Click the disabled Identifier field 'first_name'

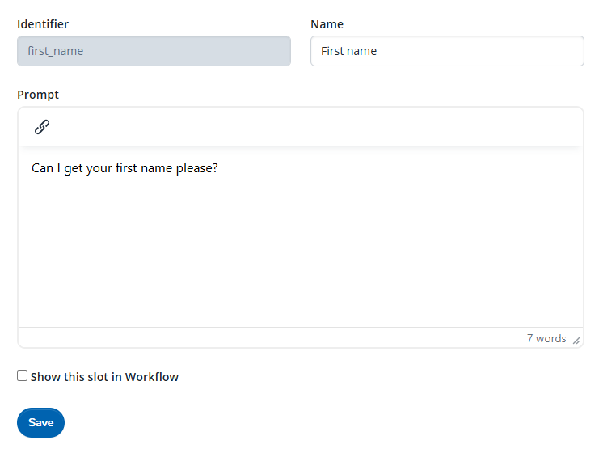click(x=154, y=51)
